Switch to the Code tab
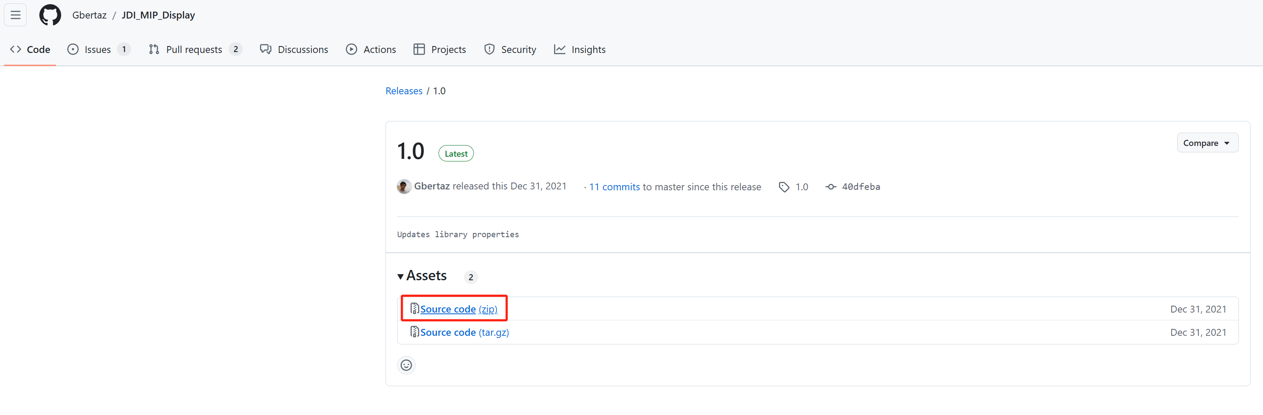 [30, 50]
